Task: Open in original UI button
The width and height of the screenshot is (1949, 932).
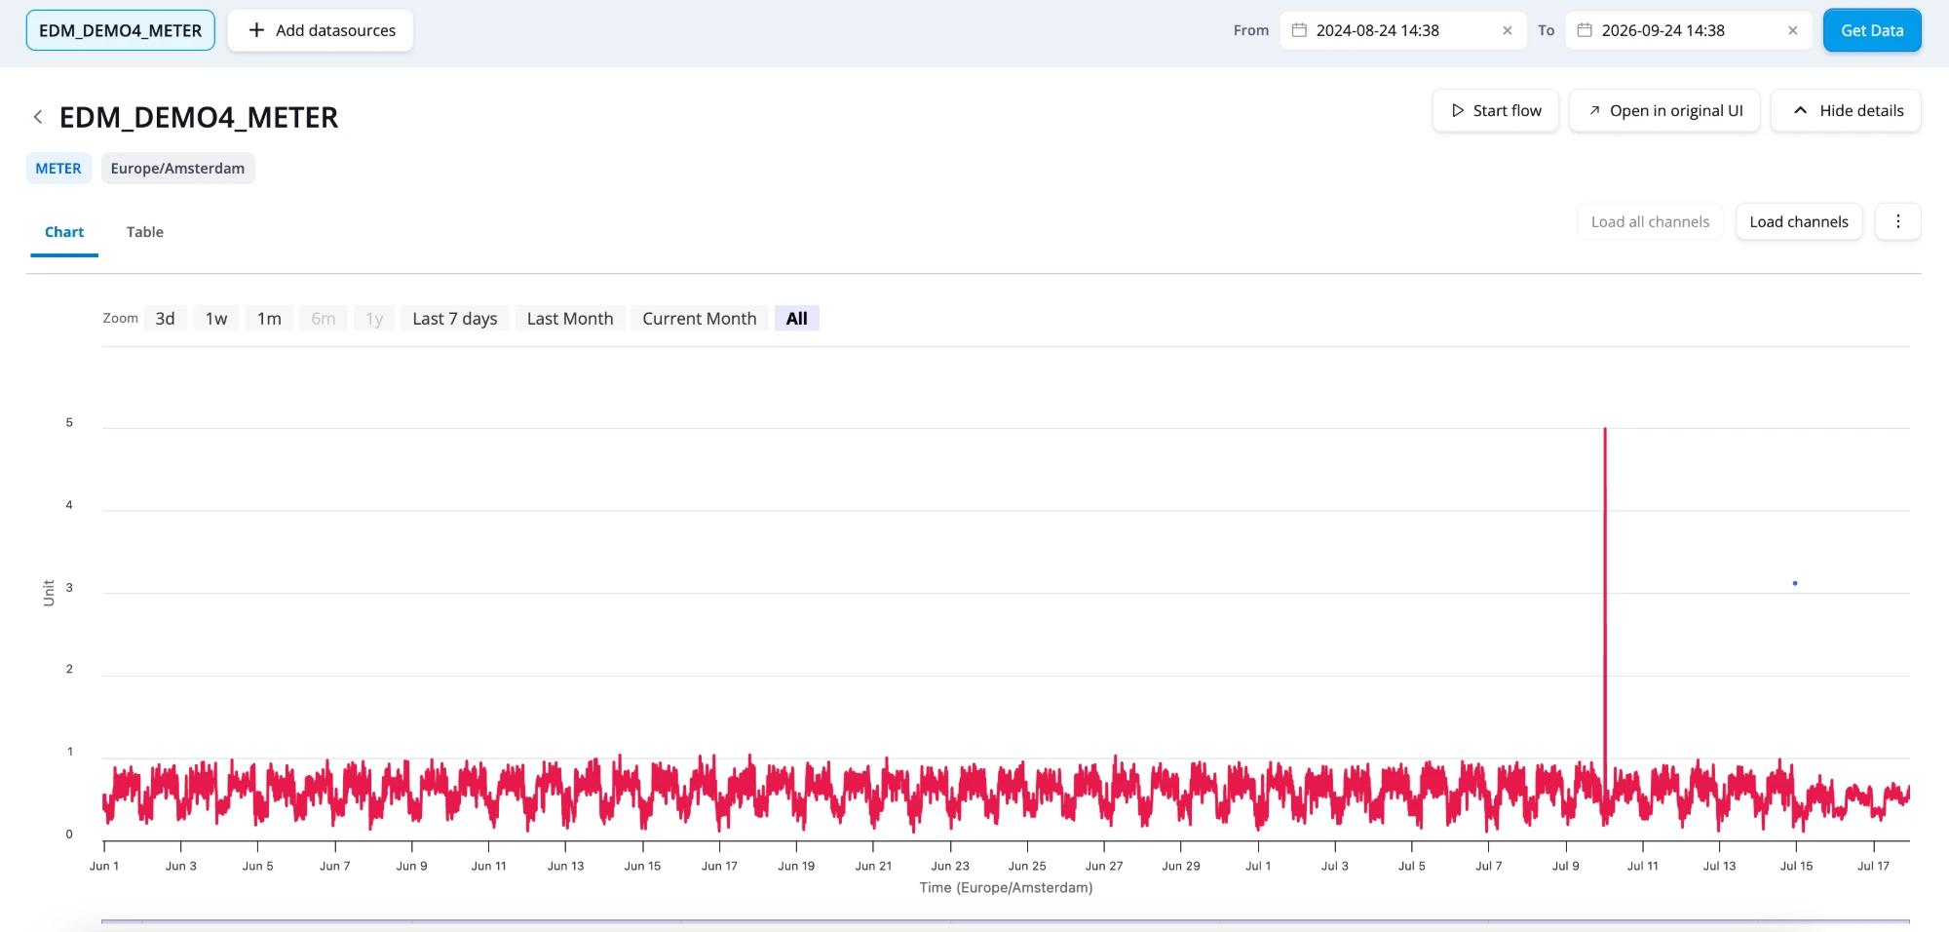Action: coord(1664,110)
